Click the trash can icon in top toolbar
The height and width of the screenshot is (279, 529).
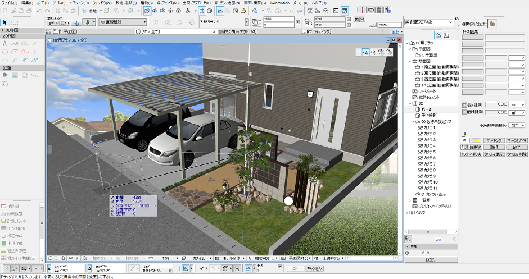(379, 10)
